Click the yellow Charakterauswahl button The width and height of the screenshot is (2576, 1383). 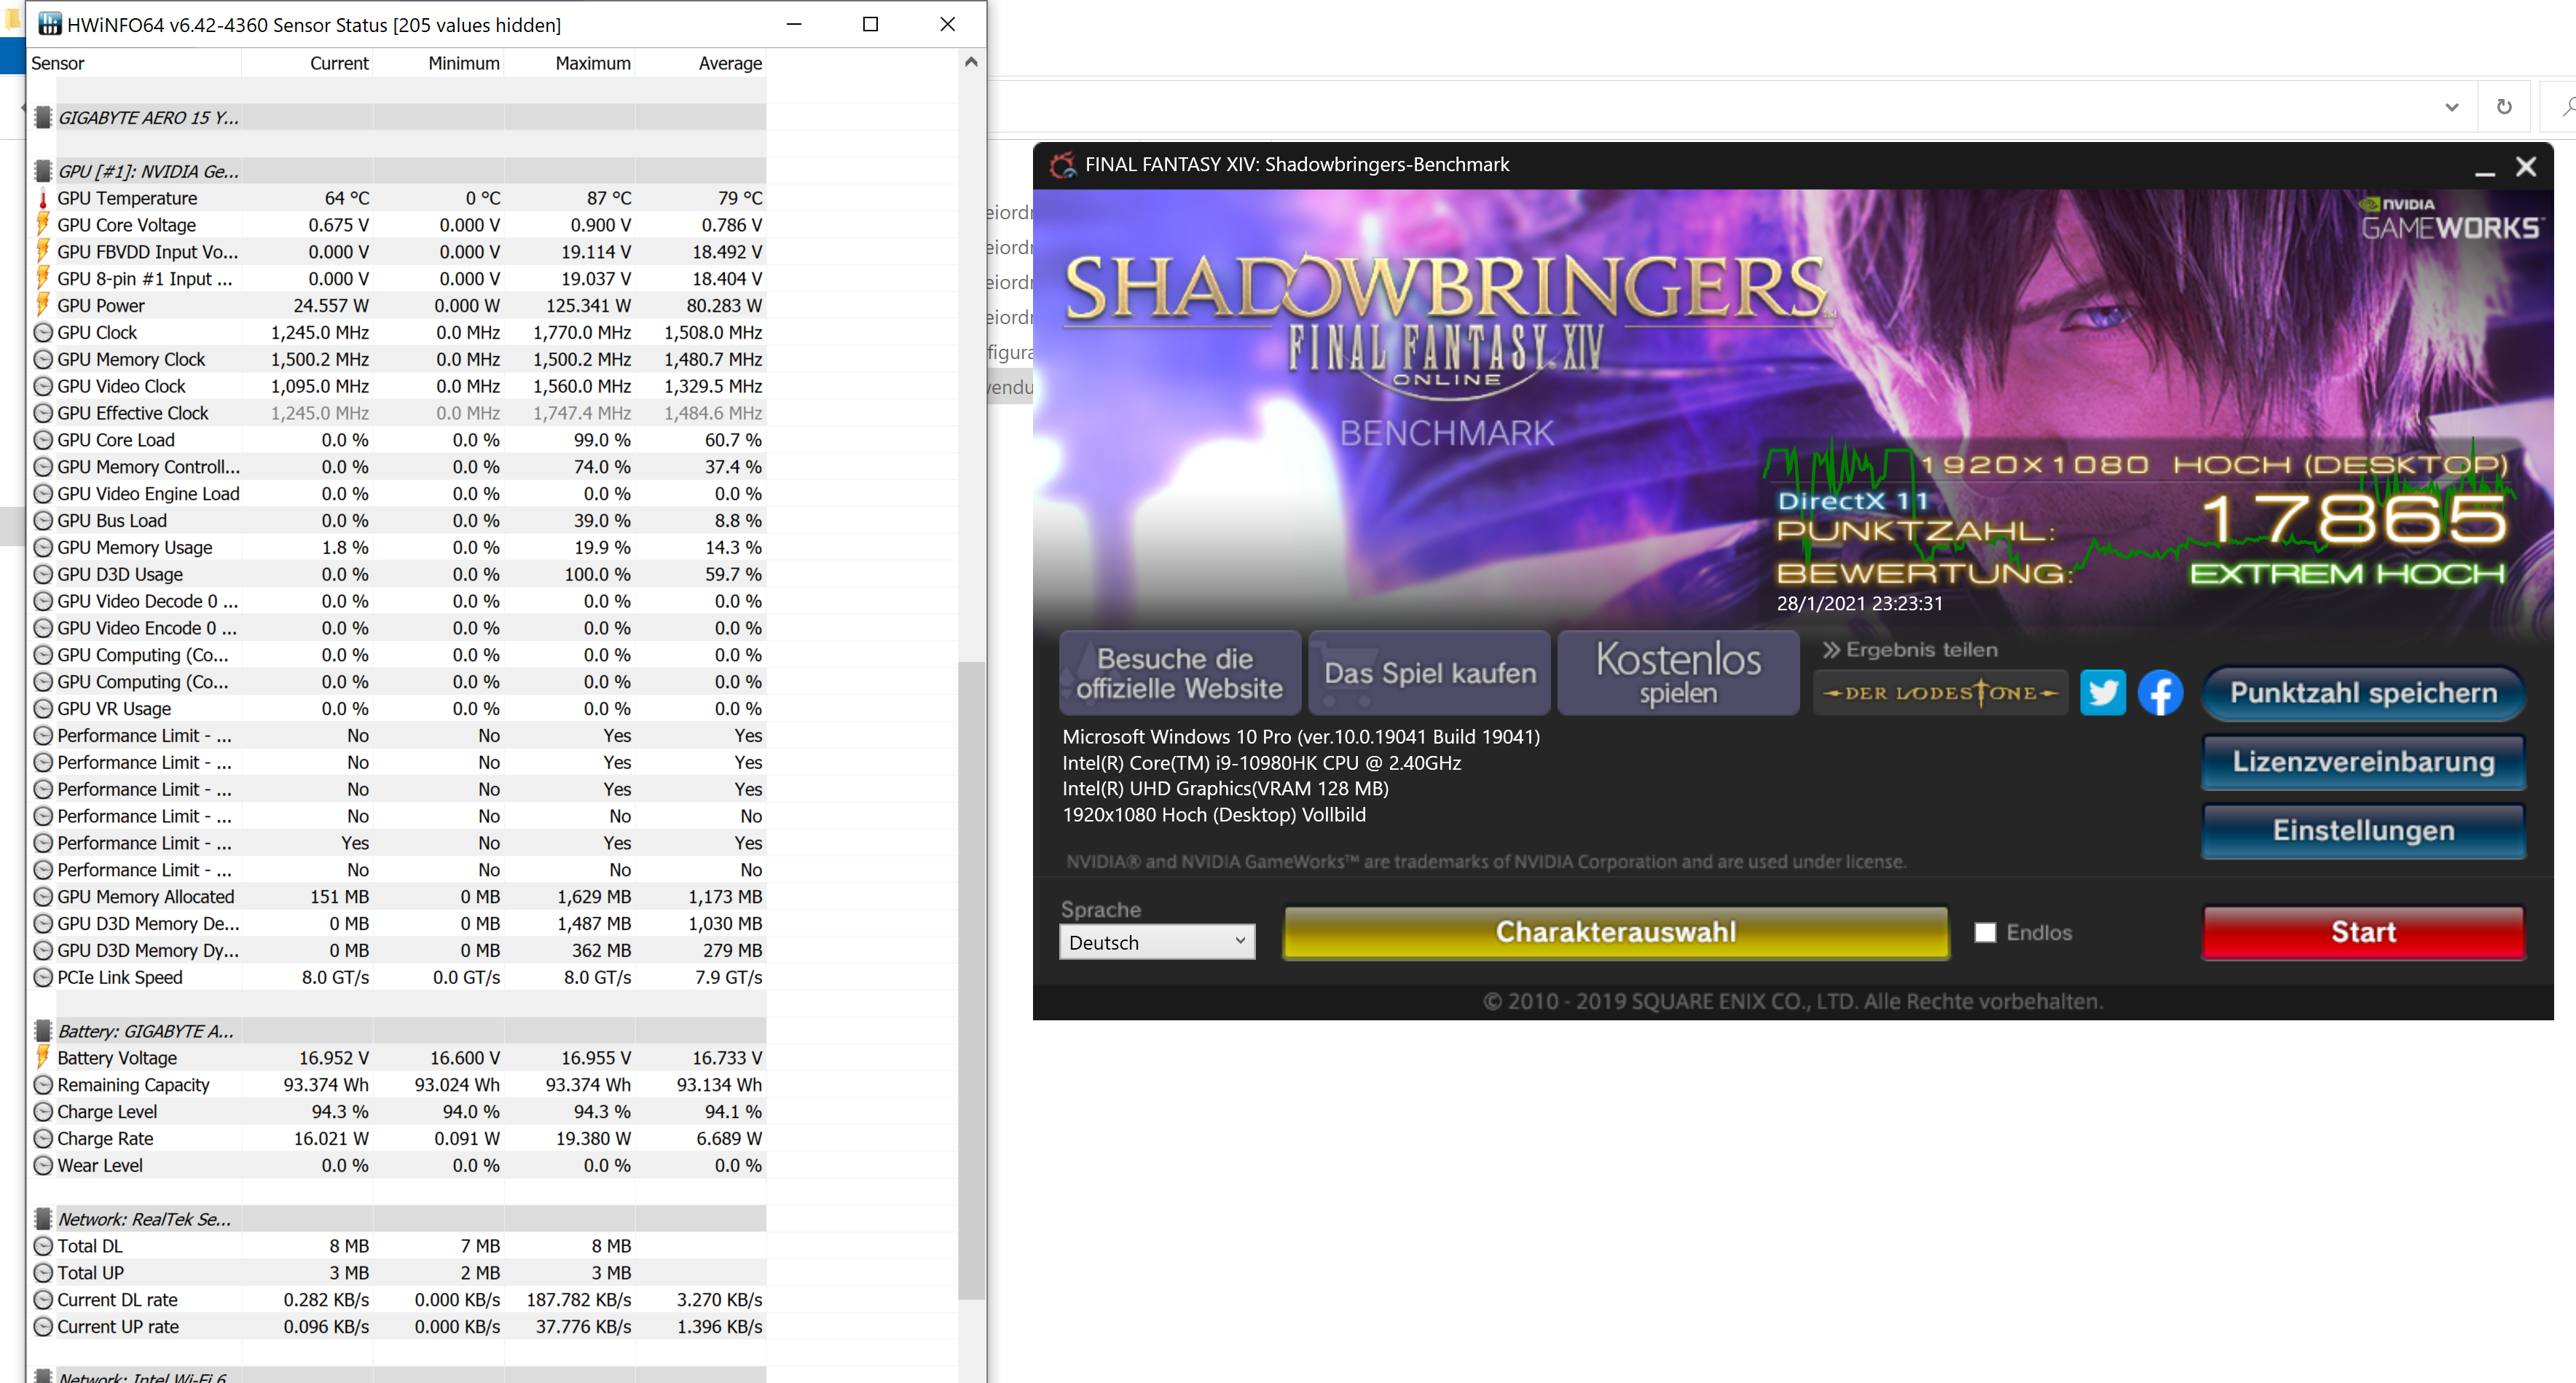point(1616,932)
